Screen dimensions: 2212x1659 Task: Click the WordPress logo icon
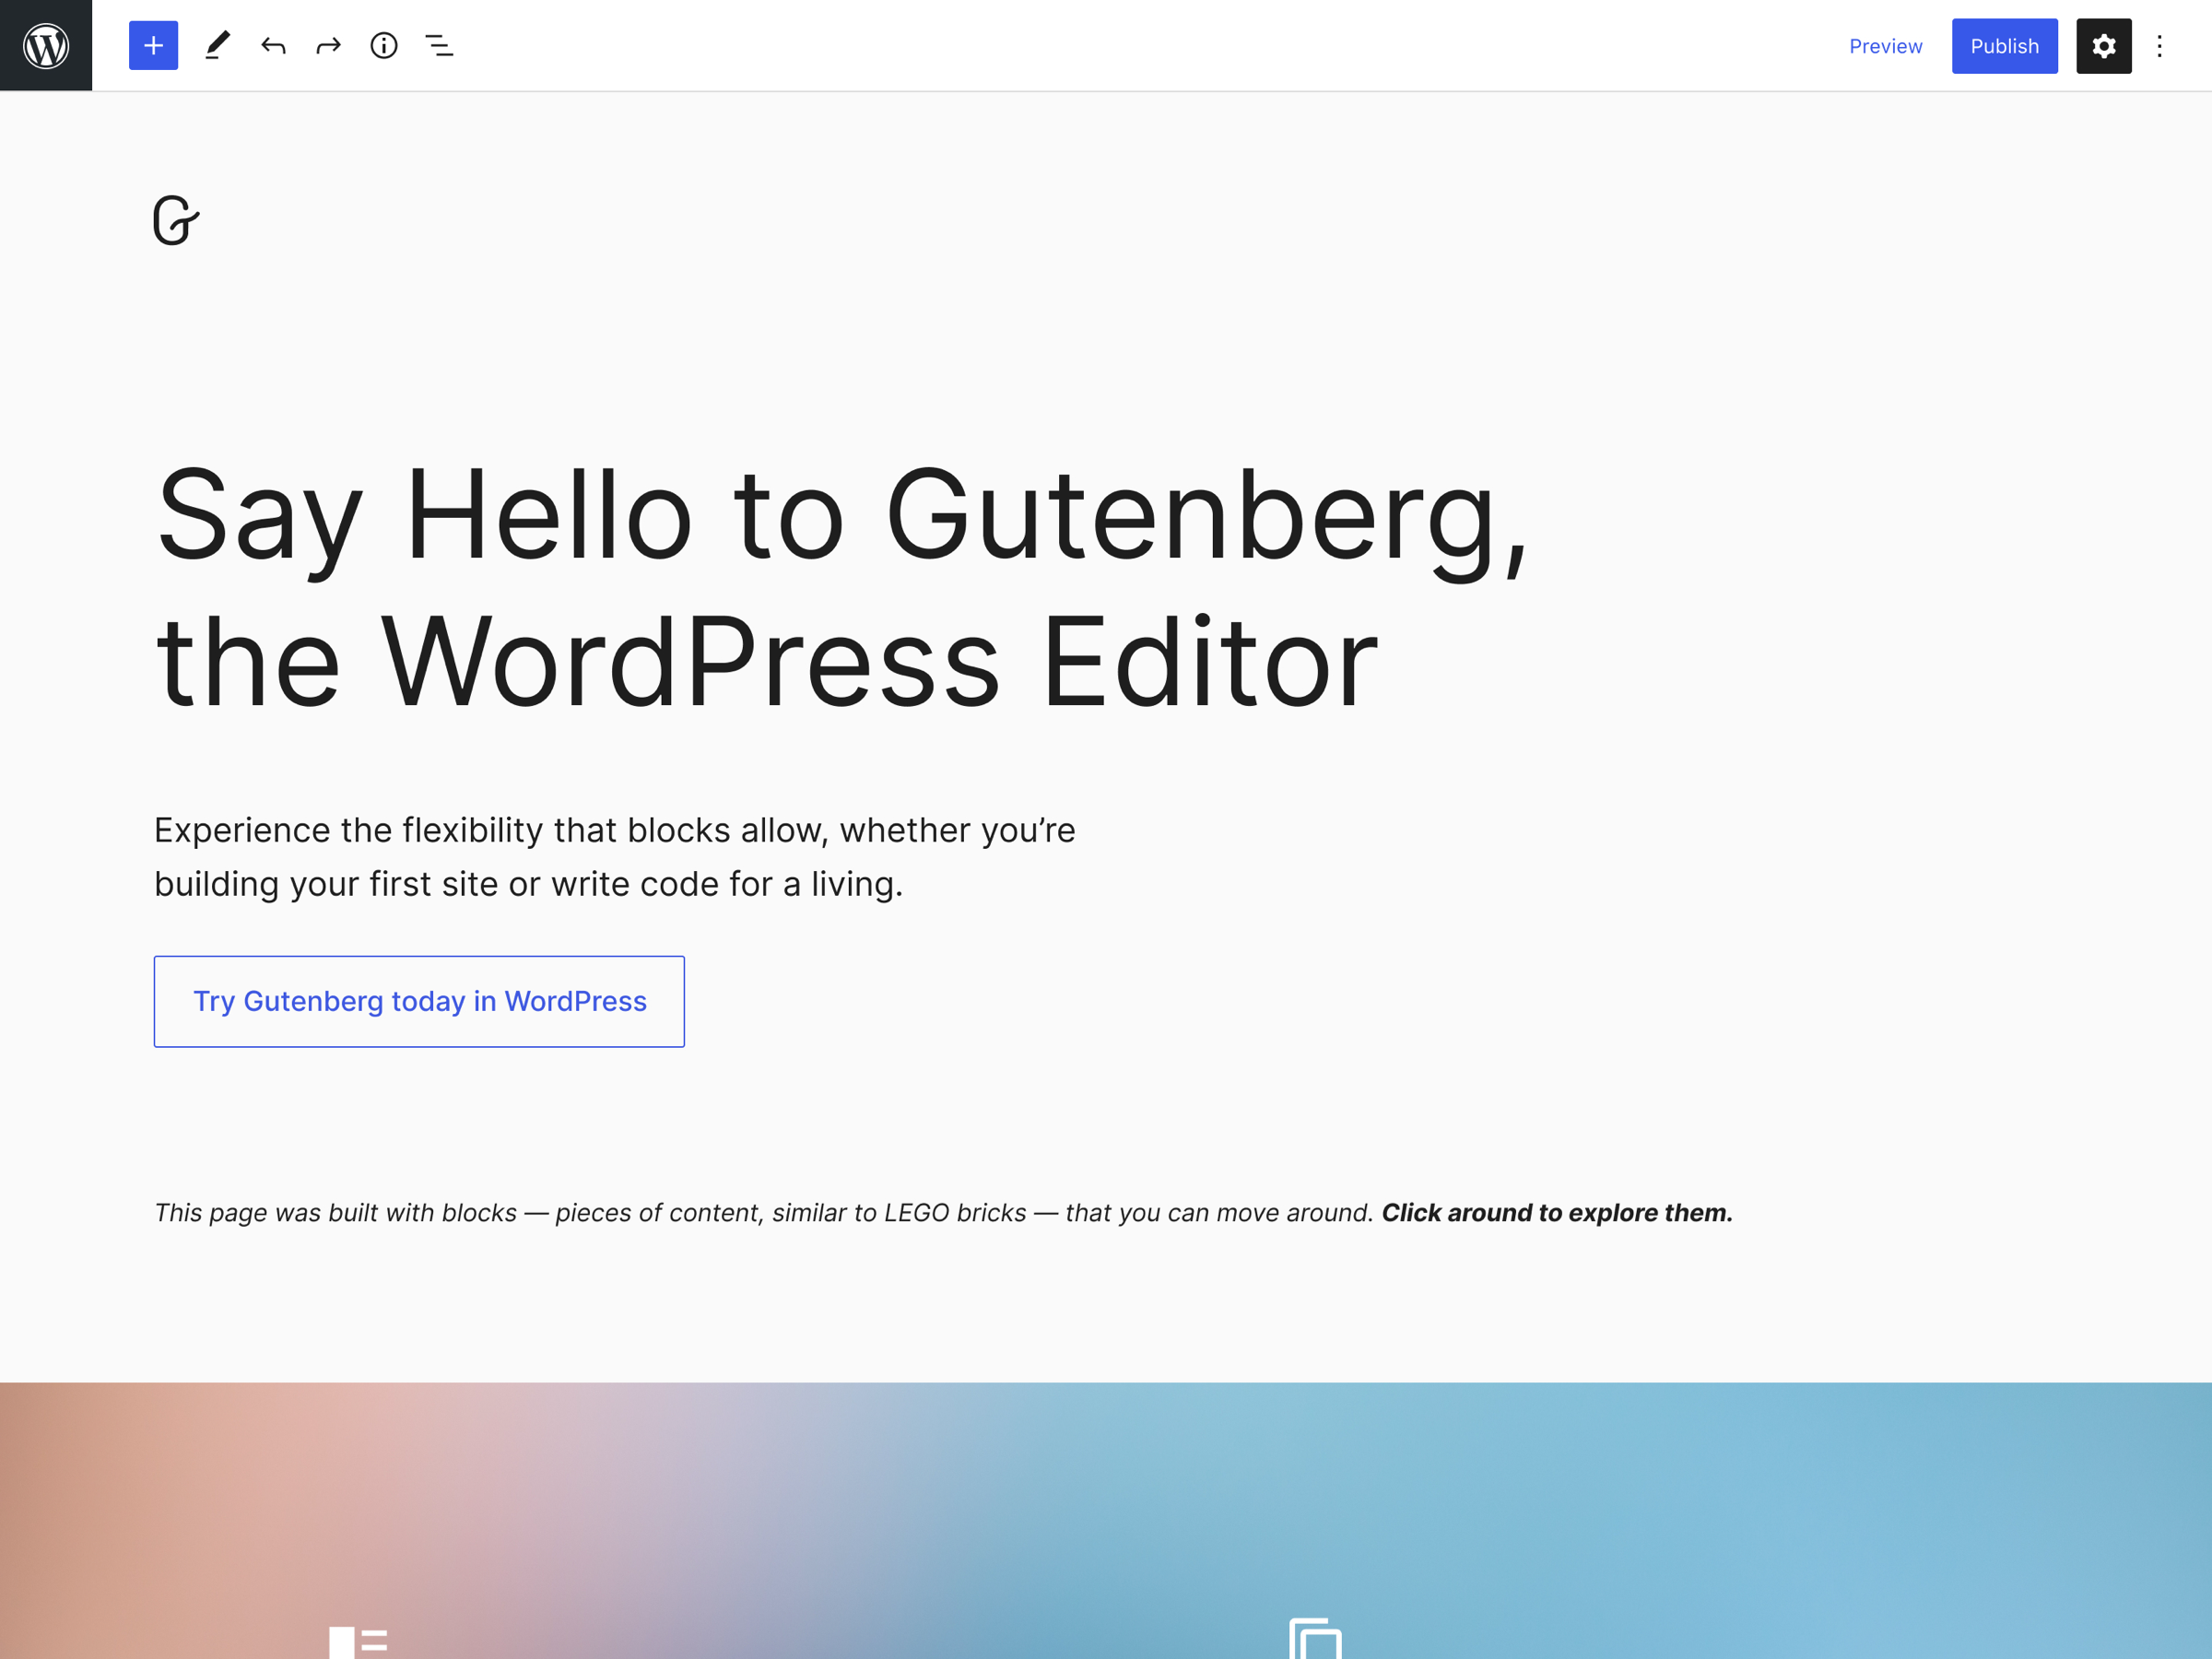pos(47,43)
